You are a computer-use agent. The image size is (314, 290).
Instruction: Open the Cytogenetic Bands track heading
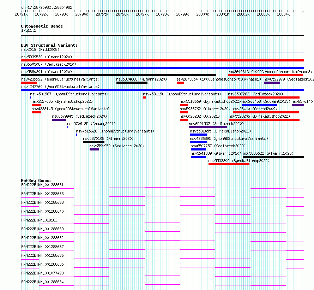[x=42, y=26]
